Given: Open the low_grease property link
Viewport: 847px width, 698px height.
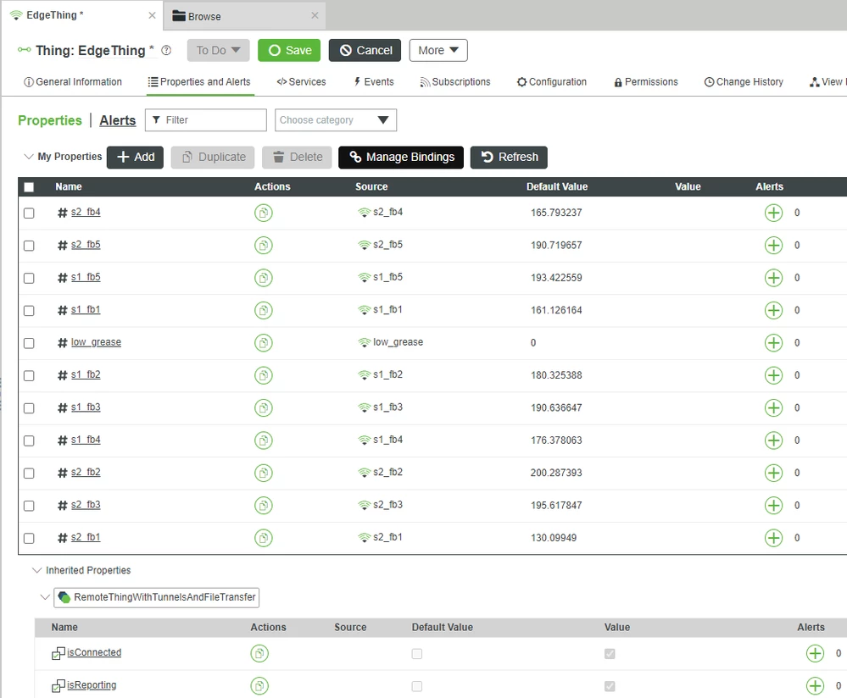Looking at the screenshot, I should click(x=96, y=342).
